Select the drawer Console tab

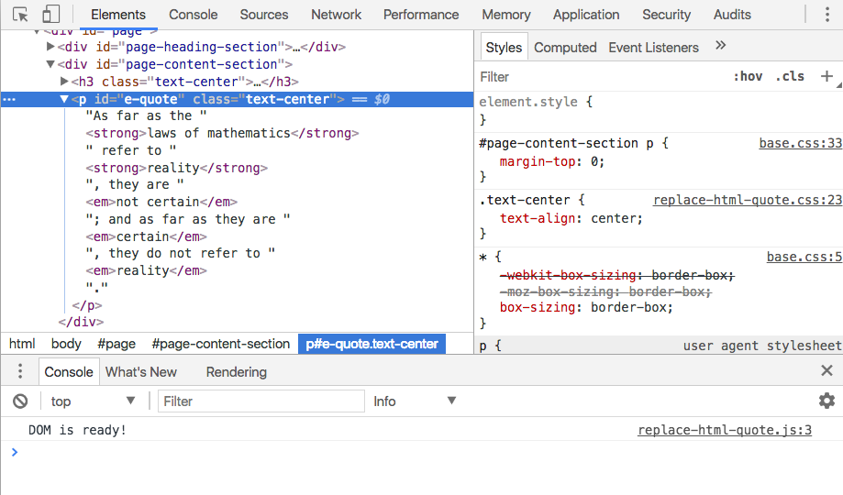click(69, 372)
